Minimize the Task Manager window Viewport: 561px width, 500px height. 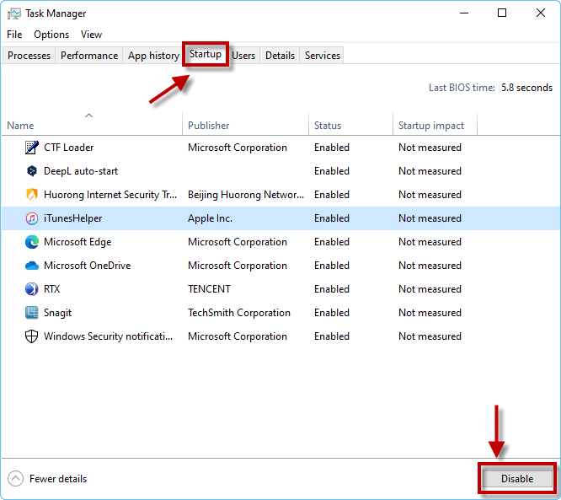coord(464,13)
